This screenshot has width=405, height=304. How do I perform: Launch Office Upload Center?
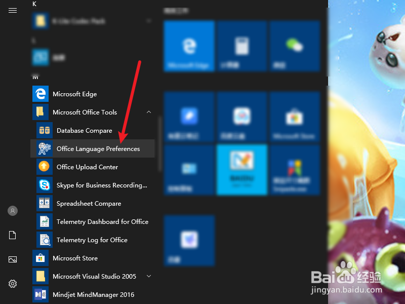(93, 167)
